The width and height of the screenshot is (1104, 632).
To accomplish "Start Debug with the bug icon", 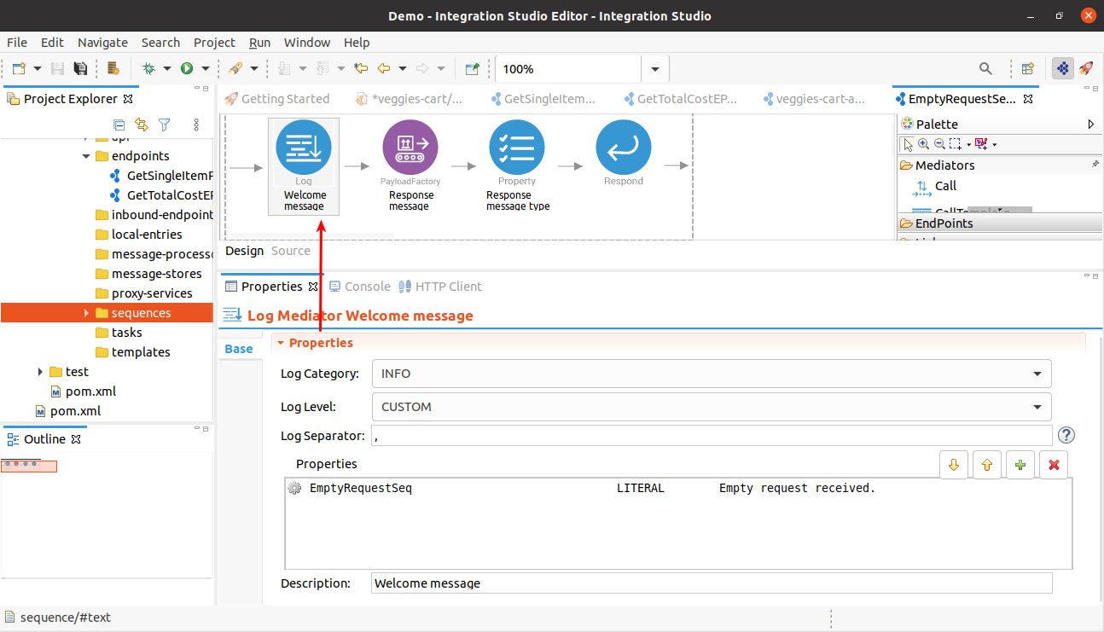I will pos(149,69).
